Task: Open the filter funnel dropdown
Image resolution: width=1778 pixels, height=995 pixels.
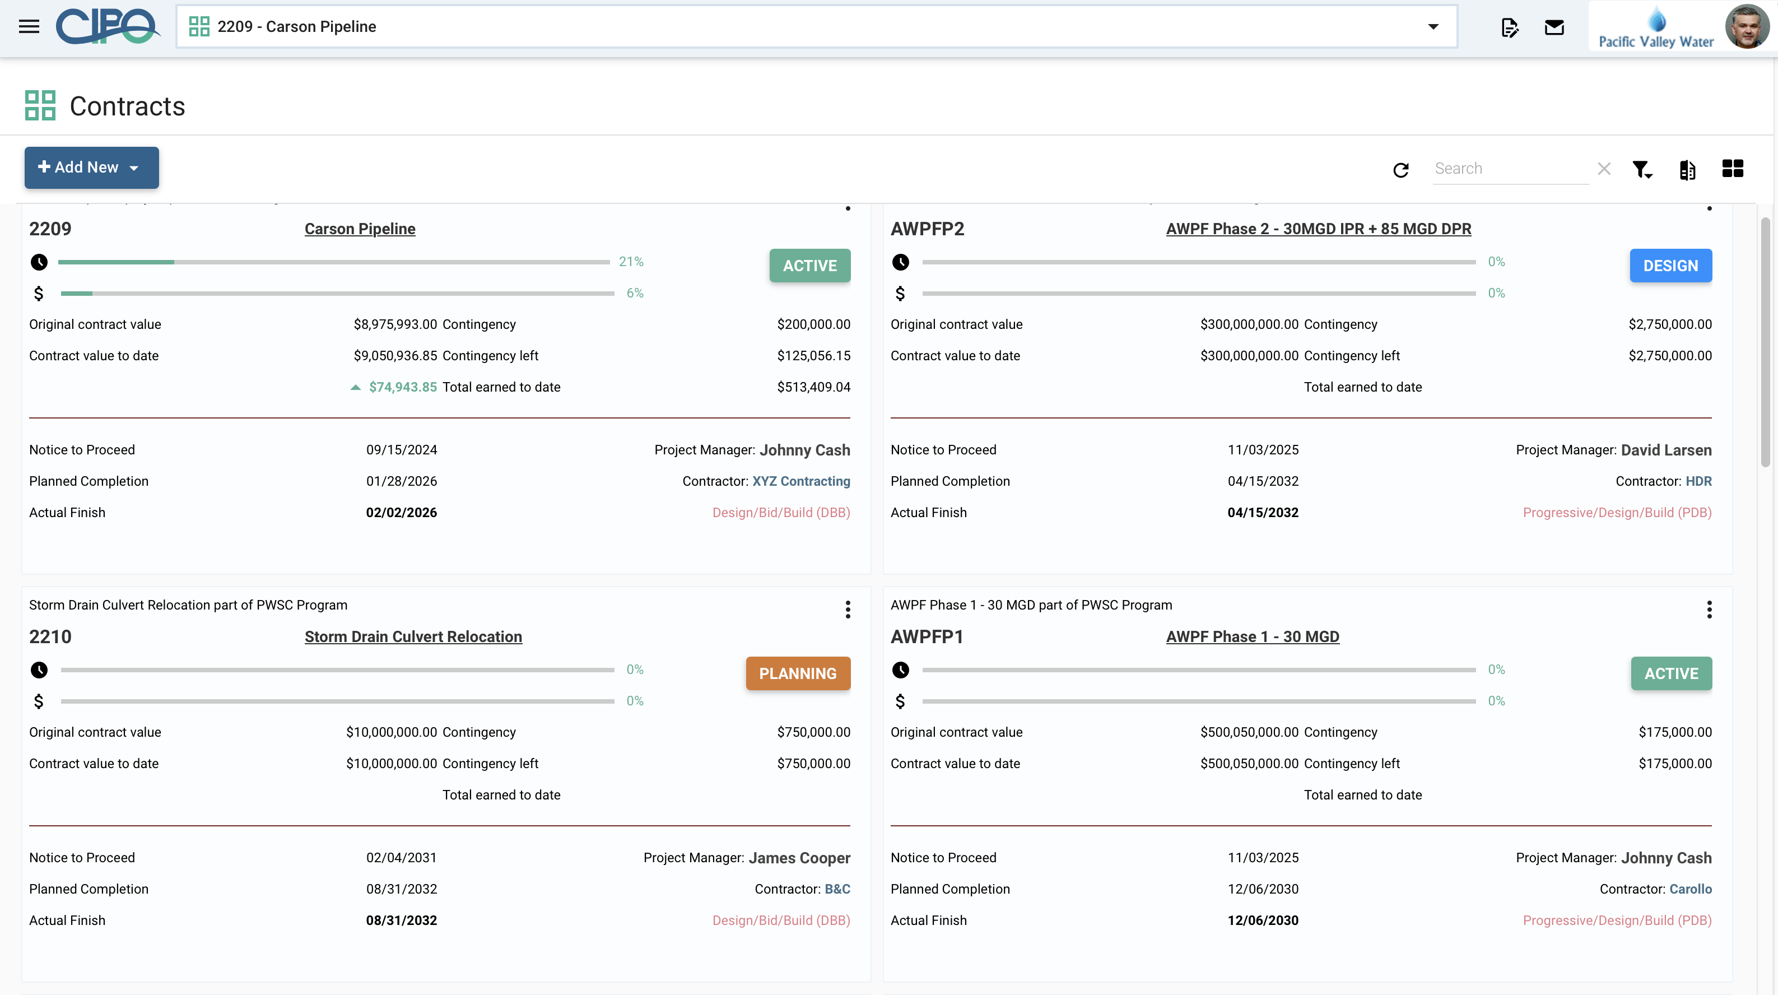Action: [x=1642, y=170]
